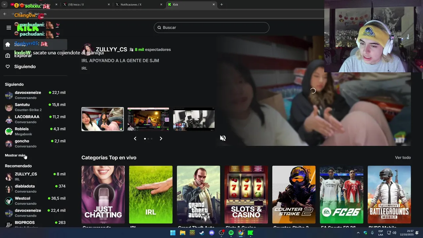Screen dimensions: 423x238
Task: Open IRL category card
Action: pyautogui.click(x=151, y=195)
